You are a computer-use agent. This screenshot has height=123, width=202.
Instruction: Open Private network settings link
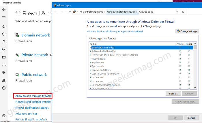[35, 55]
